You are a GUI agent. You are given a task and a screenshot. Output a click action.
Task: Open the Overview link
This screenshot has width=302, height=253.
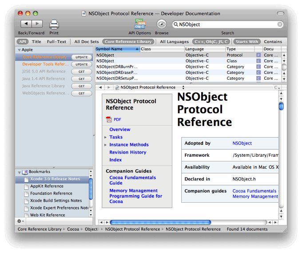coord(120,130)
